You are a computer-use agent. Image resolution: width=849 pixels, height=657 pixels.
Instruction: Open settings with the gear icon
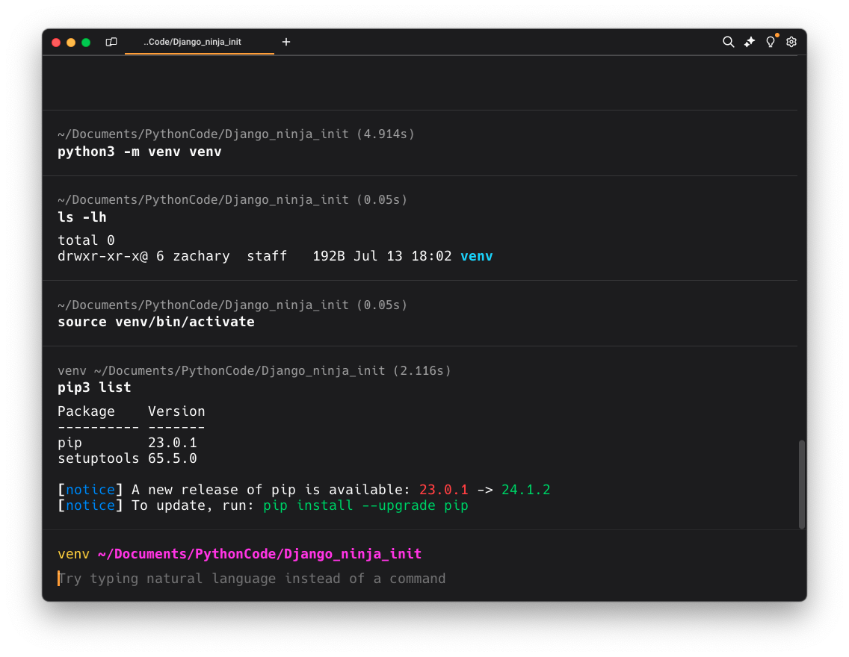(x=791, y=42)
